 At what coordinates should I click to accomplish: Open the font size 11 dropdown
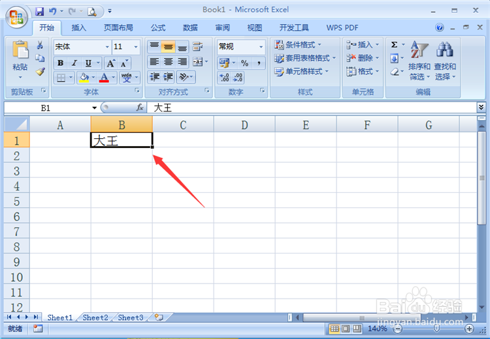136,47
